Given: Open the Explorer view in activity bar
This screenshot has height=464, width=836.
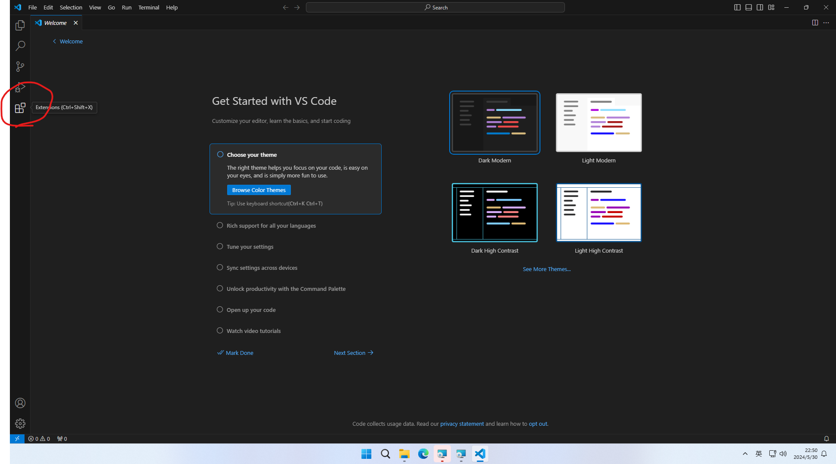Looking at the screenshot, I should [20, 26].
